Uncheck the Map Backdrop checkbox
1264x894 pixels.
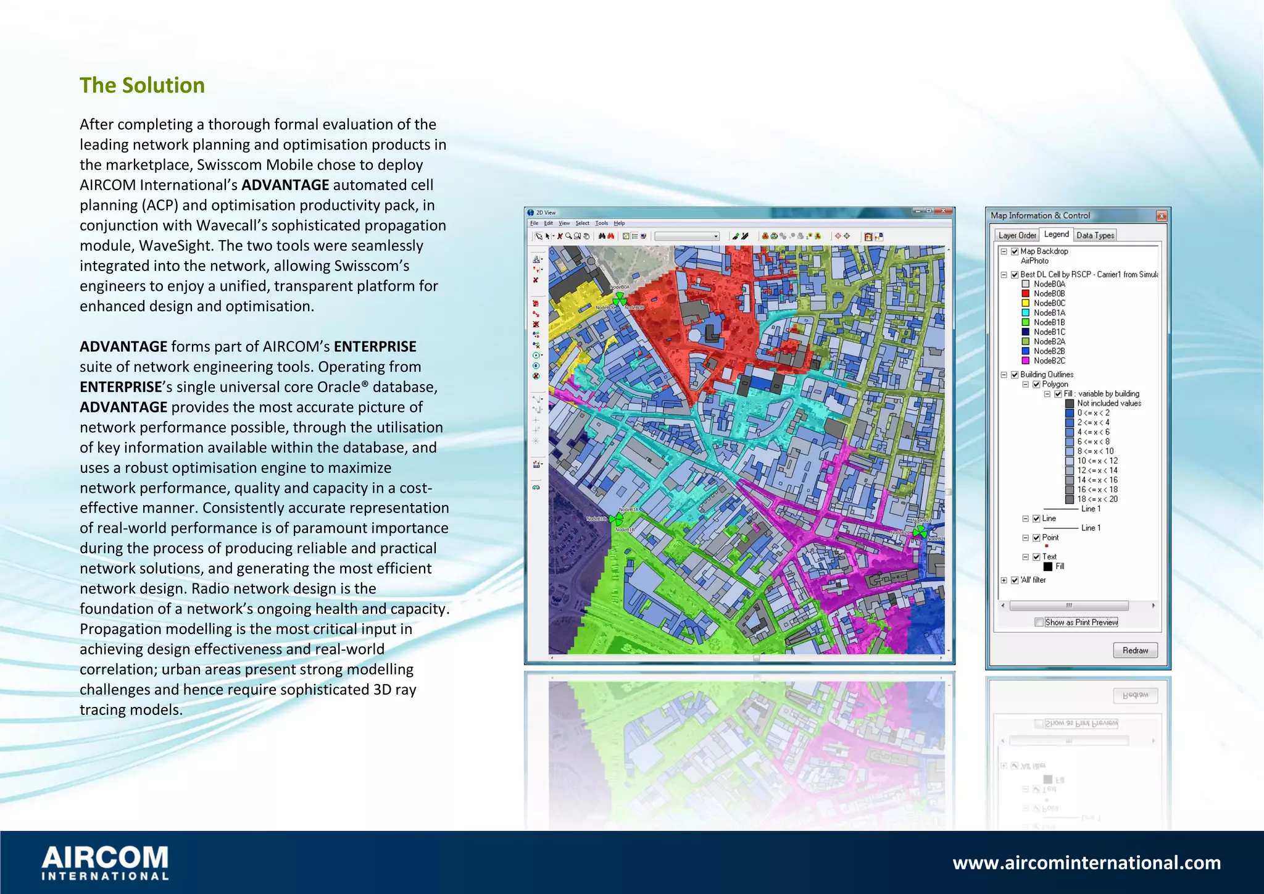pyautogui.click(x=1015, y=251)
